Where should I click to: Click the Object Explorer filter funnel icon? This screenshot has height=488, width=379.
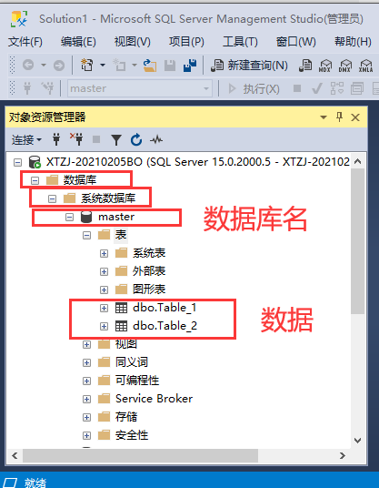pos(116,140)
